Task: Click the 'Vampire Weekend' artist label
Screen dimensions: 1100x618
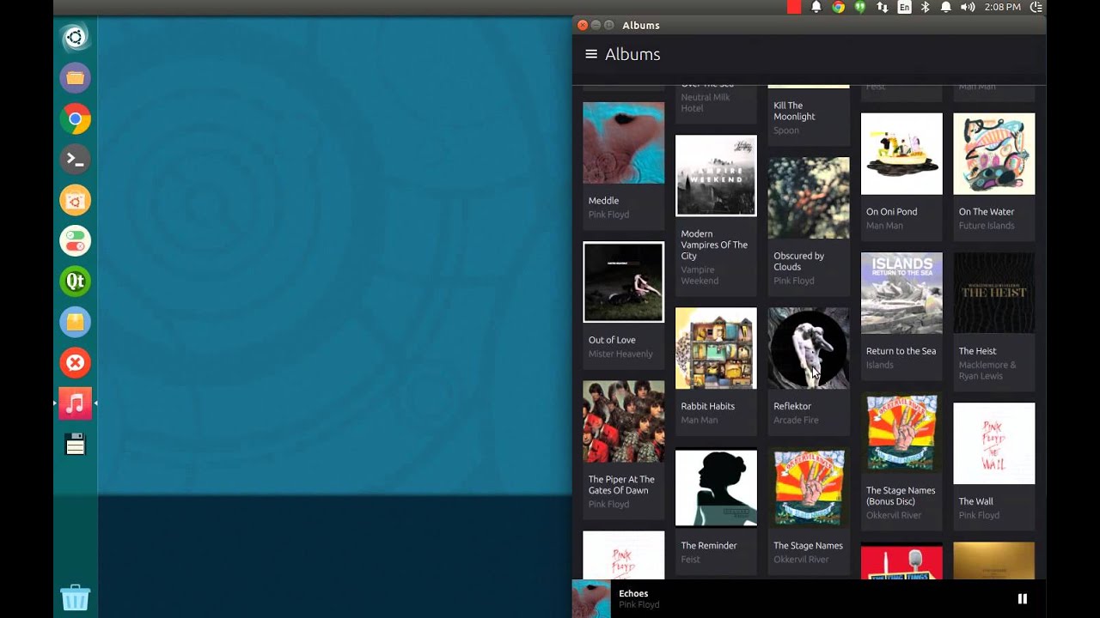Action: pyautogui.click(x=700, y=275)
